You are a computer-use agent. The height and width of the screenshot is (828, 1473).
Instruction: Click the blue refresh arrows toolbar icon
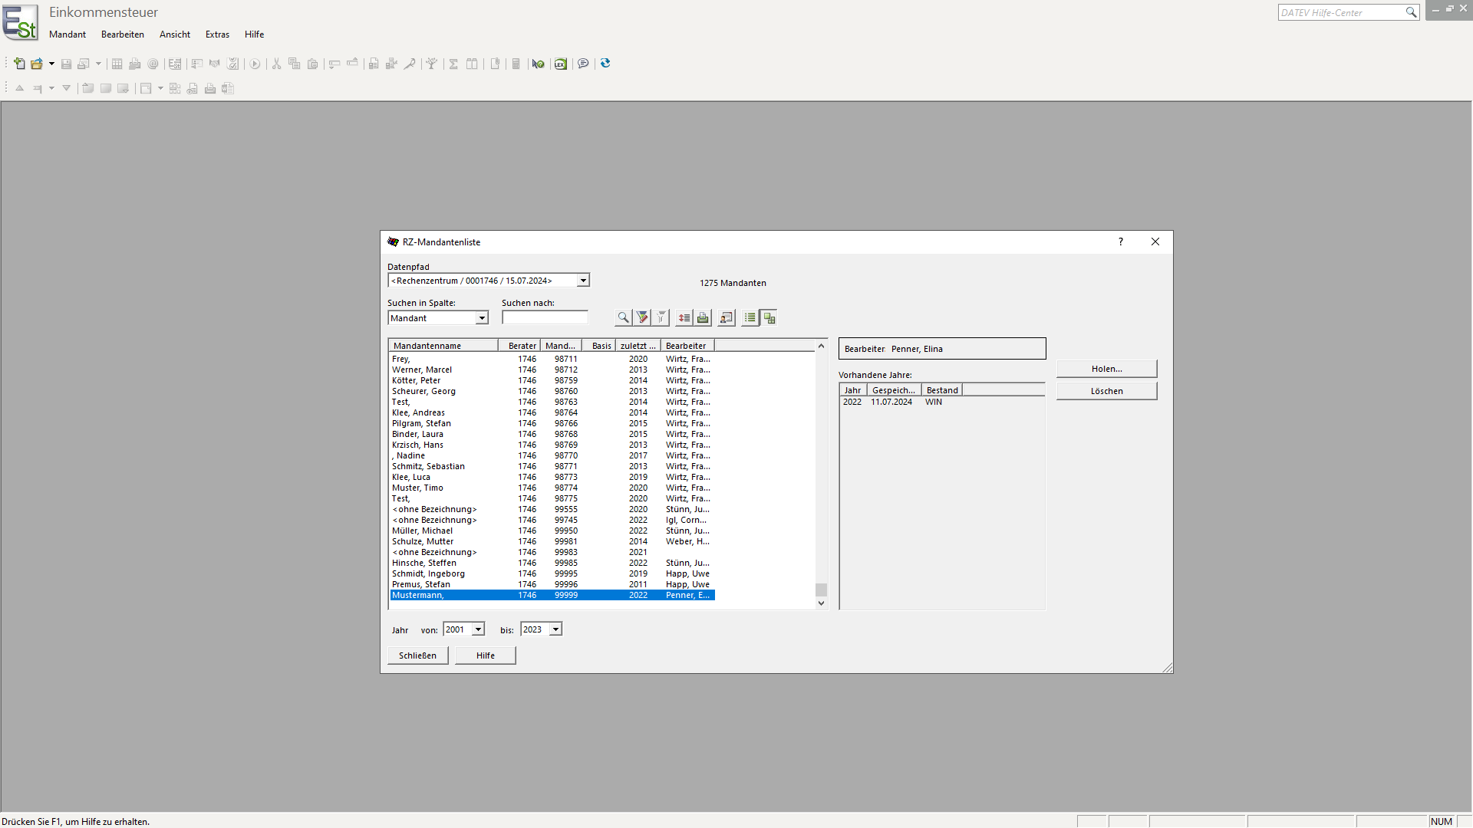(x=605, y=64)
